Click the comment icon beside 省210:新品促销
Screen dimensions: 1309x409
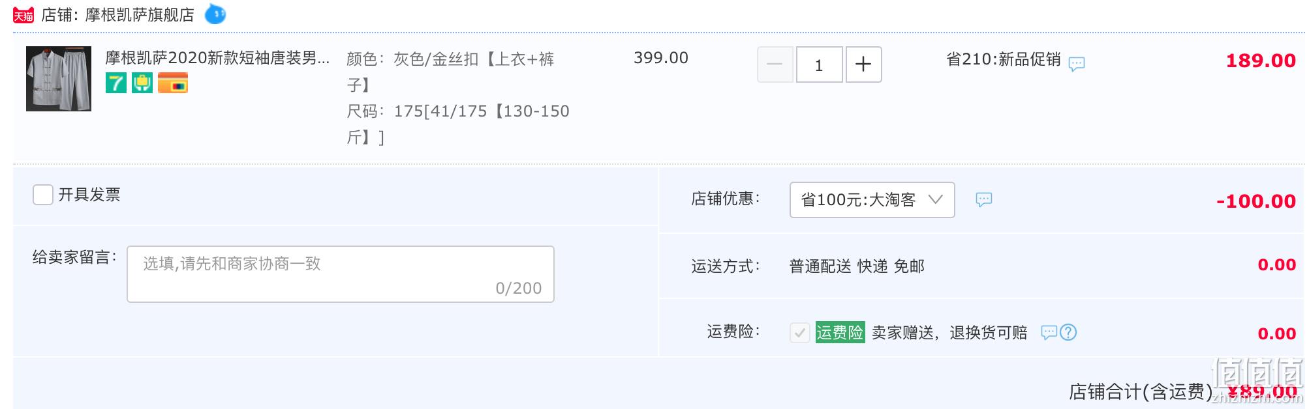pyautogui.click(x=1077, y=64)
